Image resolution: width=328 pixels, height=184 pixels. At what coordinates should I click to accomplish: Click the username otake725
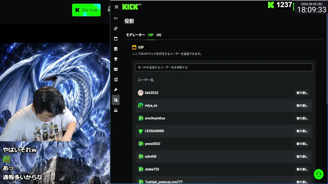152,169
